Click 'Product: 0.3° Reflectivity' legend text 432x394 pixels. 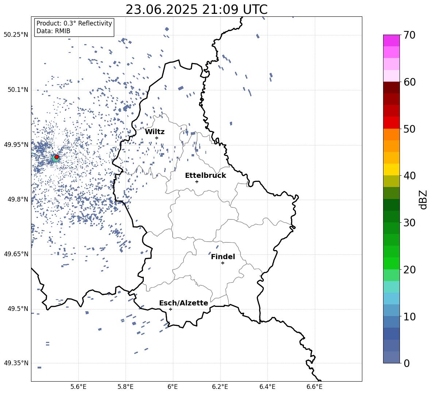tap(74, 23)
